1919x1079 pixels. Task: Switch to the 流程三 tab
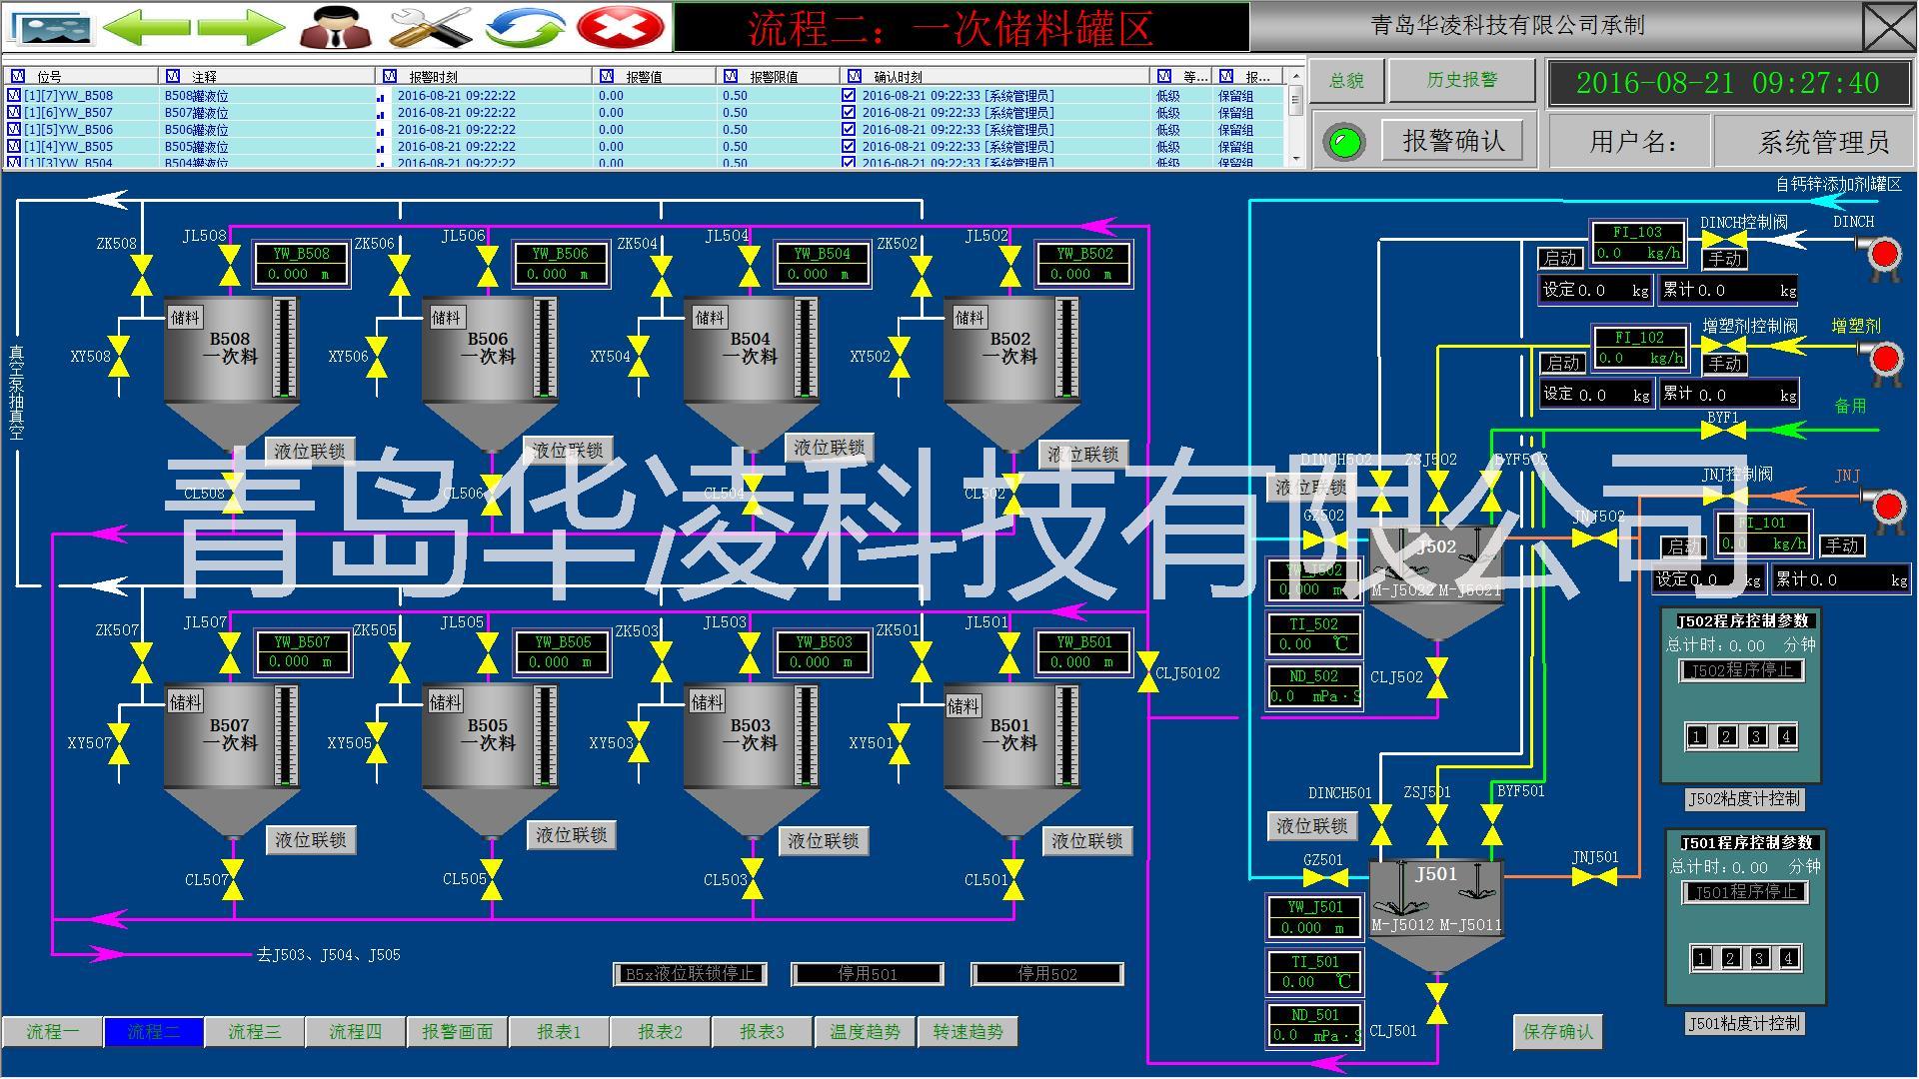pos(255,1032)
